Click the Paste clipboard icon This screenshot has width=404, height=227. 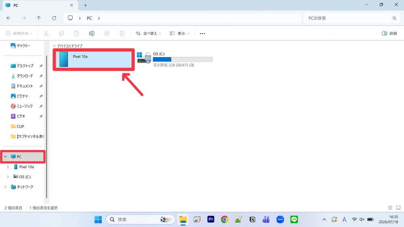pyautogui.click(x=76, y=33)
